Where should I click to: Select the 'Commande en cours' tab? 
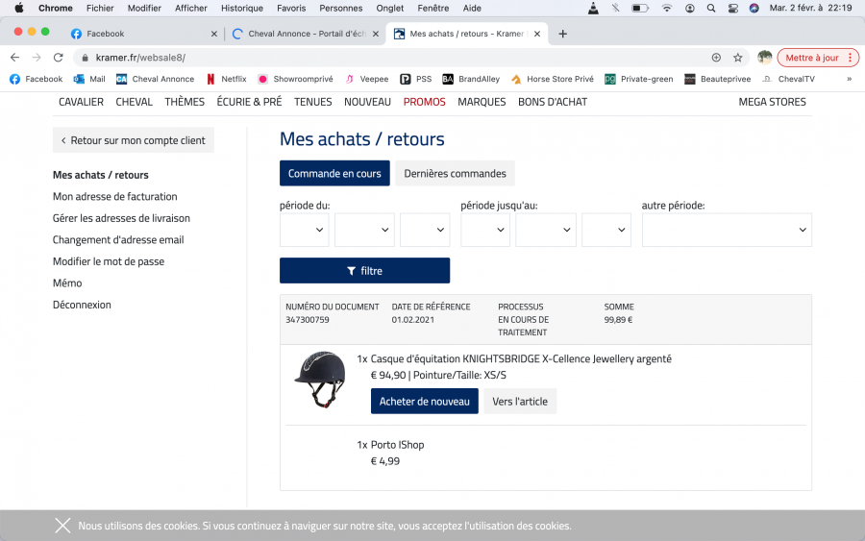pyautogui.click(x=334, y=174)
